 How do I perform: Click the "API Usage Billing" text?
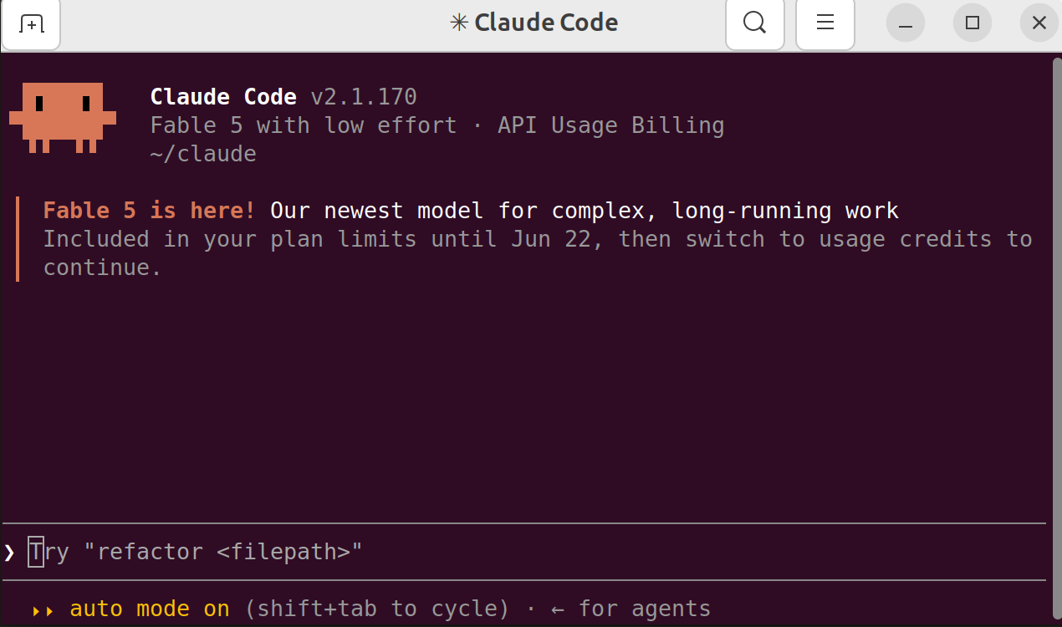(x=610, y=125)
